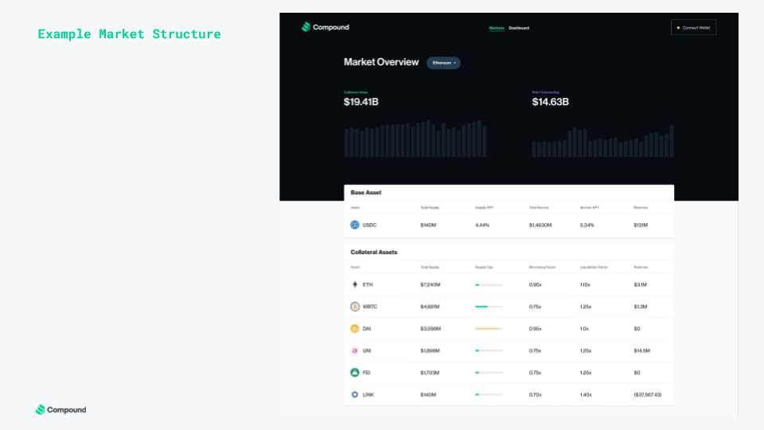Click the Example Market Structure slide title
The width and height of the screenshot is (764, 430).
(129, 34)
